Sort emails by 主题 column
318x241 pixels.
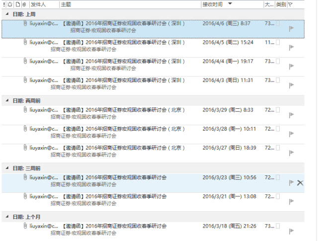pyautogui.click(x=66, y=4)
